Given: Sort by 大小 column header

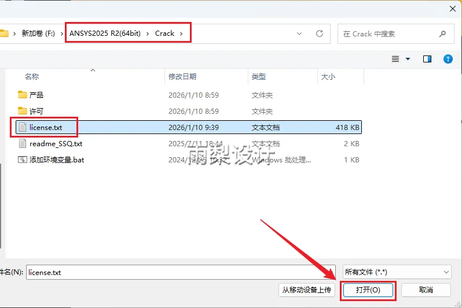Looking at the screenshot, I should (328, 77).
